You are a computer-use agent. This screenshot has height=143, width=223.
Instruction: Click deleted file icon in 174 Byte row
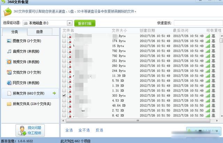coord(69,41)
